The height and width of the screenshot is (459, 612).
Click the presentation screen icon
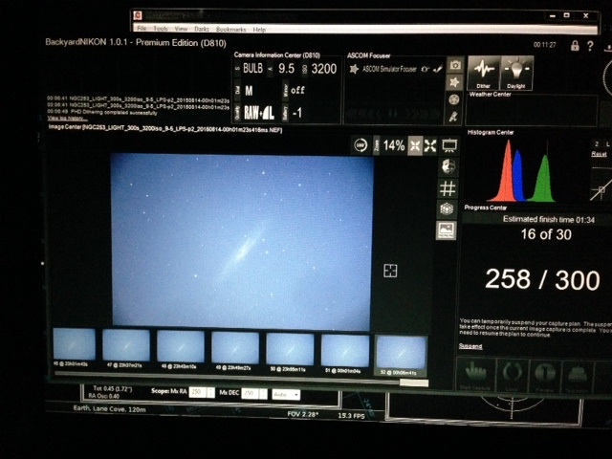point(448,145)
